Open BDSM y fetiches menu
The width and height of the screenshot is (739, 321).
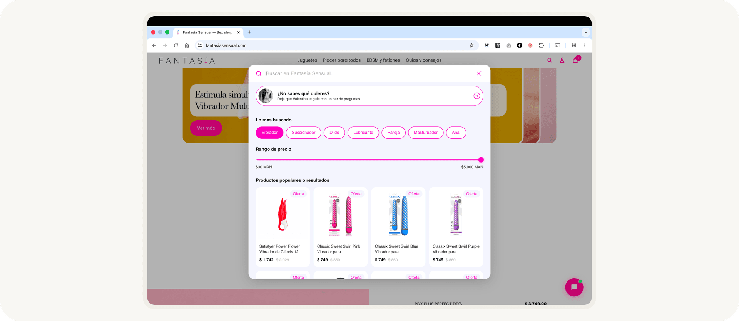pyautogui.click(x=383, y=60)
